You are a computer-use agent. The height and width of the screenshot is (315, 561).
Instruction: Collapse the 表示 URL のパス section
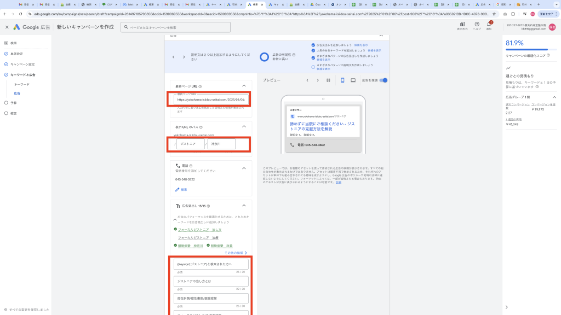click(244, 126)
